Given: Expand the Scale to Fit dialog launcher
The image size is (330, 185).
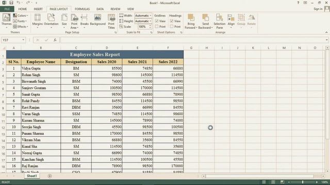Looking at the screenshot, I should coord(151,32).
